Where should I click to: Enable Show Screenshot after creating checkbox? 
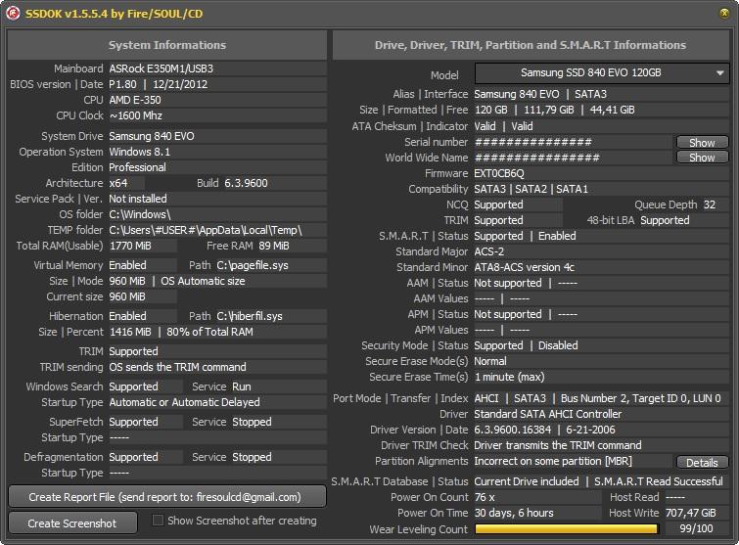(158, 520)
